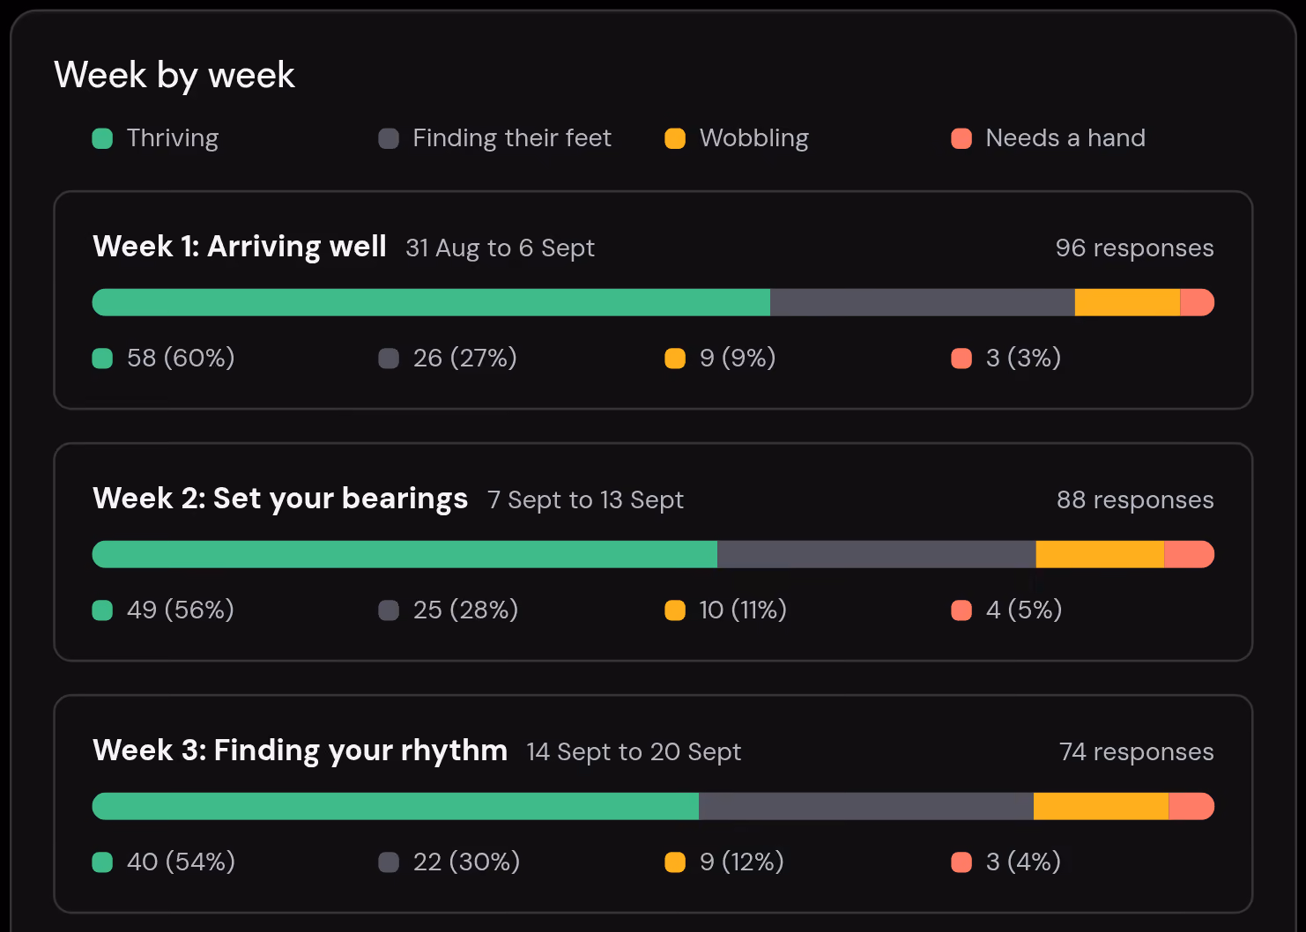This screenshot has height=932, width=1306.
Task: Click gray segment in Week 3 bar
Action: click(x=866, y=806)
